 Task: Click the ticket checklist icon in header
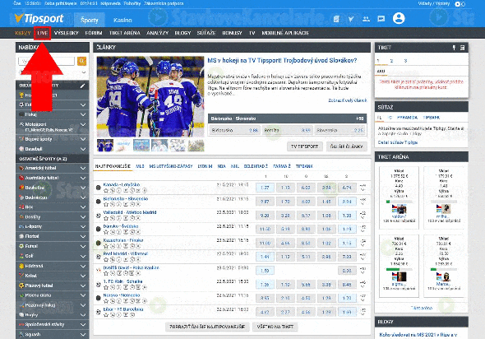click(x=336, y=19)
